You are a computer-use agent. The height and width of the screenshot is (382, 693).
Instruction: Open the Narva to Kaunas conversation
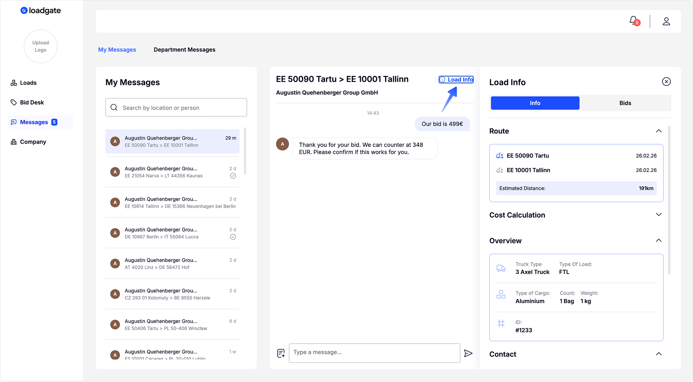[x=172, y=172]
